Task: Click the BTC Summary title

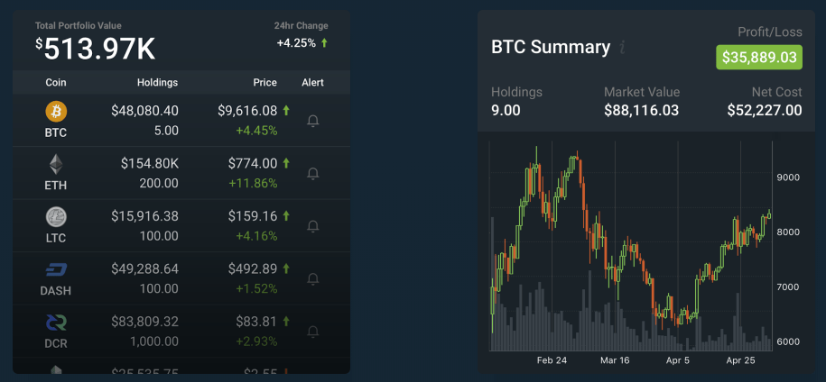Action: pos(551,47)
